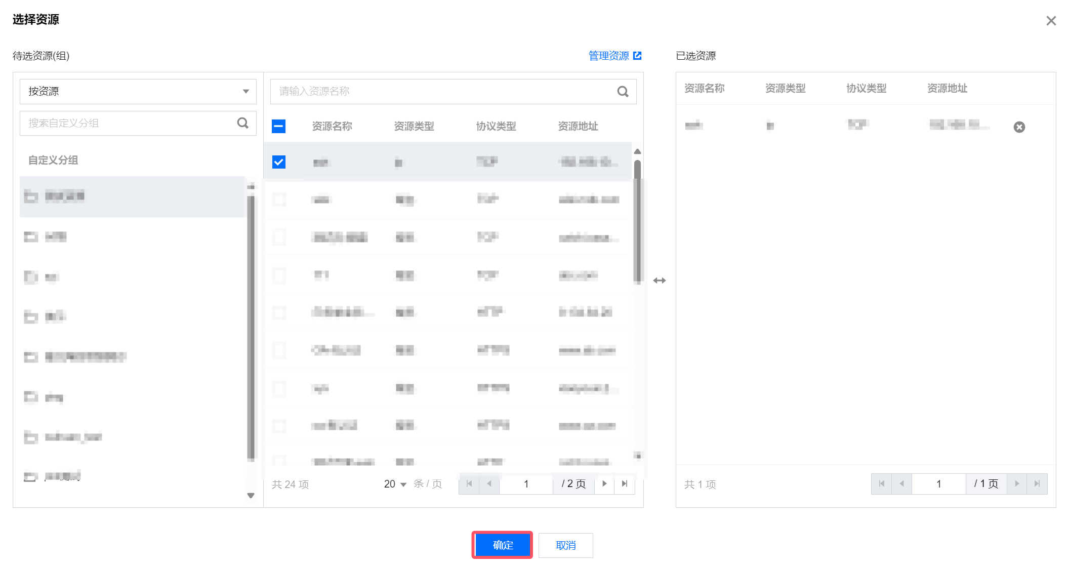
Task: Check the second resource row checkbox
Action: (279, 199)
